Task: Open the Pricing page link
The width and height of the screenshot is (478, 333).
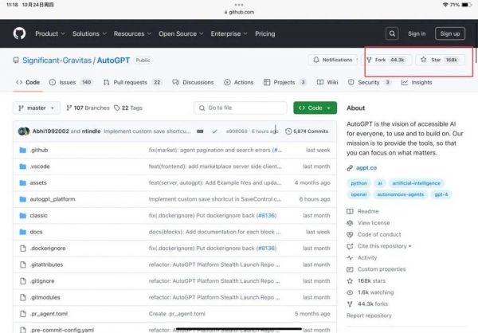Action: pyautogui.click(x=264, y=33)
